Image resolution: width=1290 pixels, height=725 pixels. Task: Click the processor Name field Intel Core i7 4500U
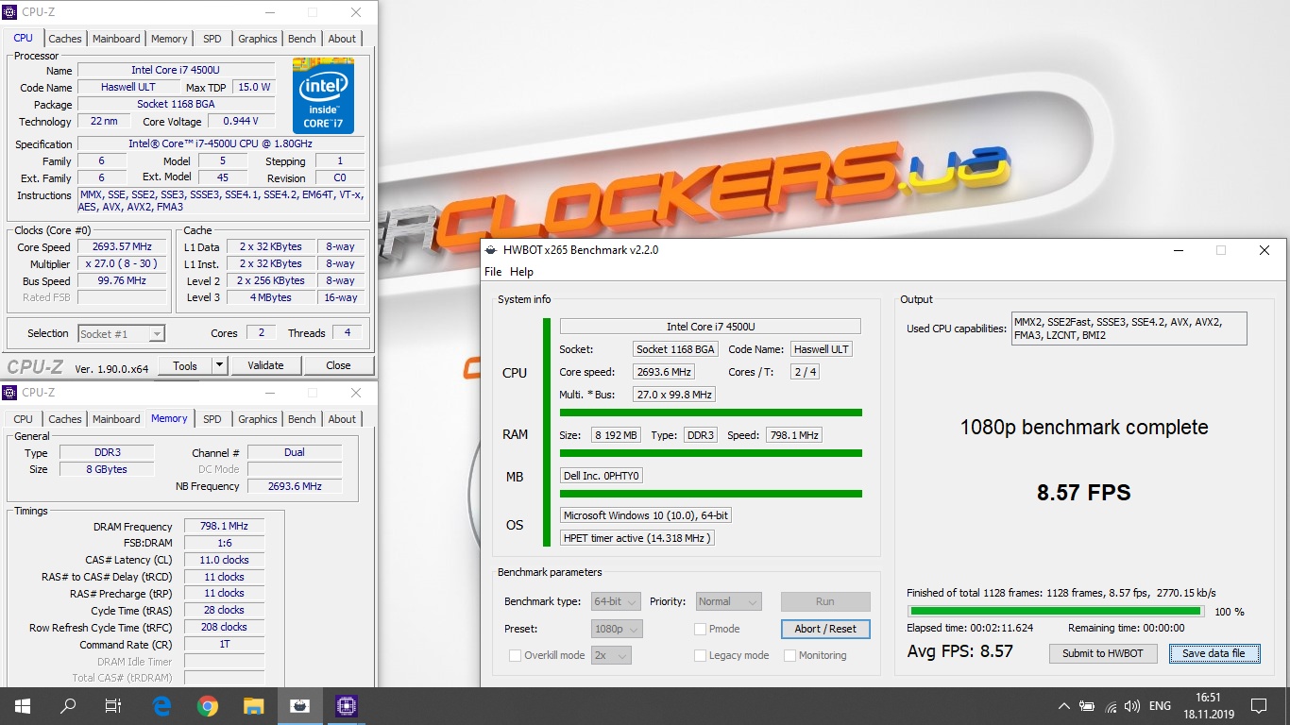point(176,70)
